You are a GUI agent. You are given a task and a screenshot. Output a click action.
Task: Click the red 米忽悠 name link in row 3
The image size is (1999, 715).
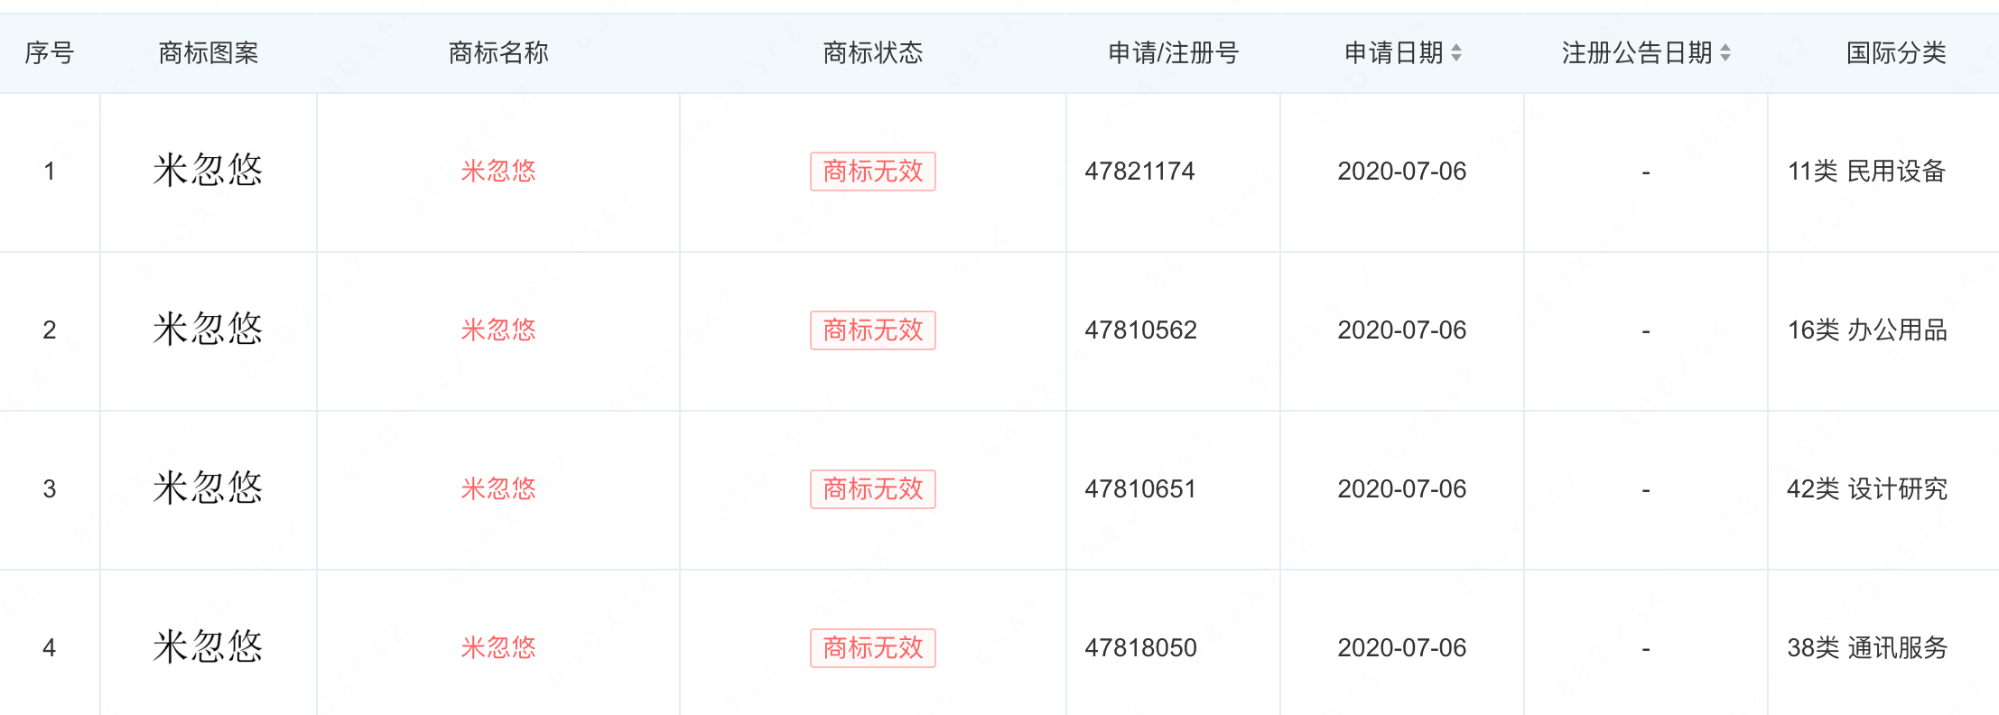498,488
